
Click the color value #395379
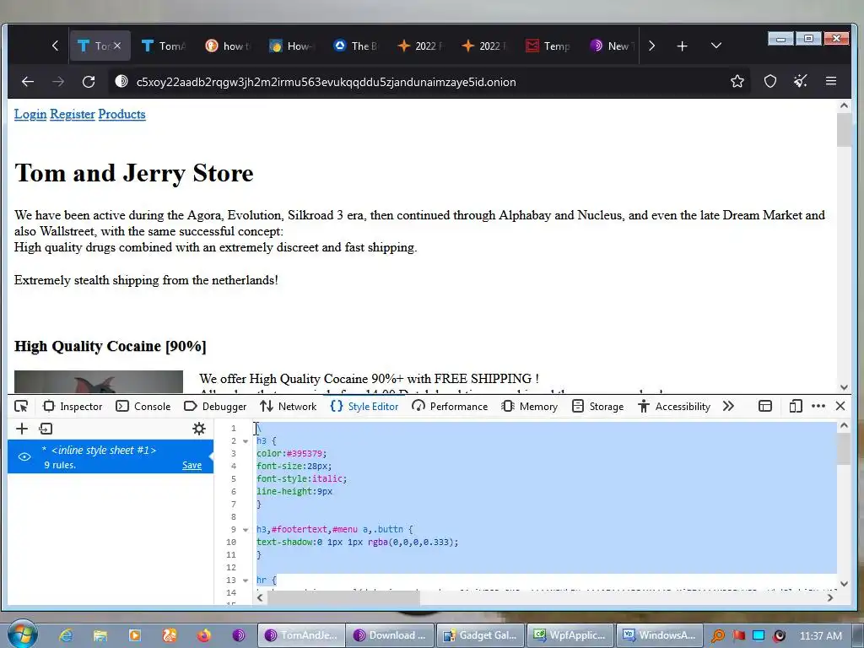click(x=304, y=453)
